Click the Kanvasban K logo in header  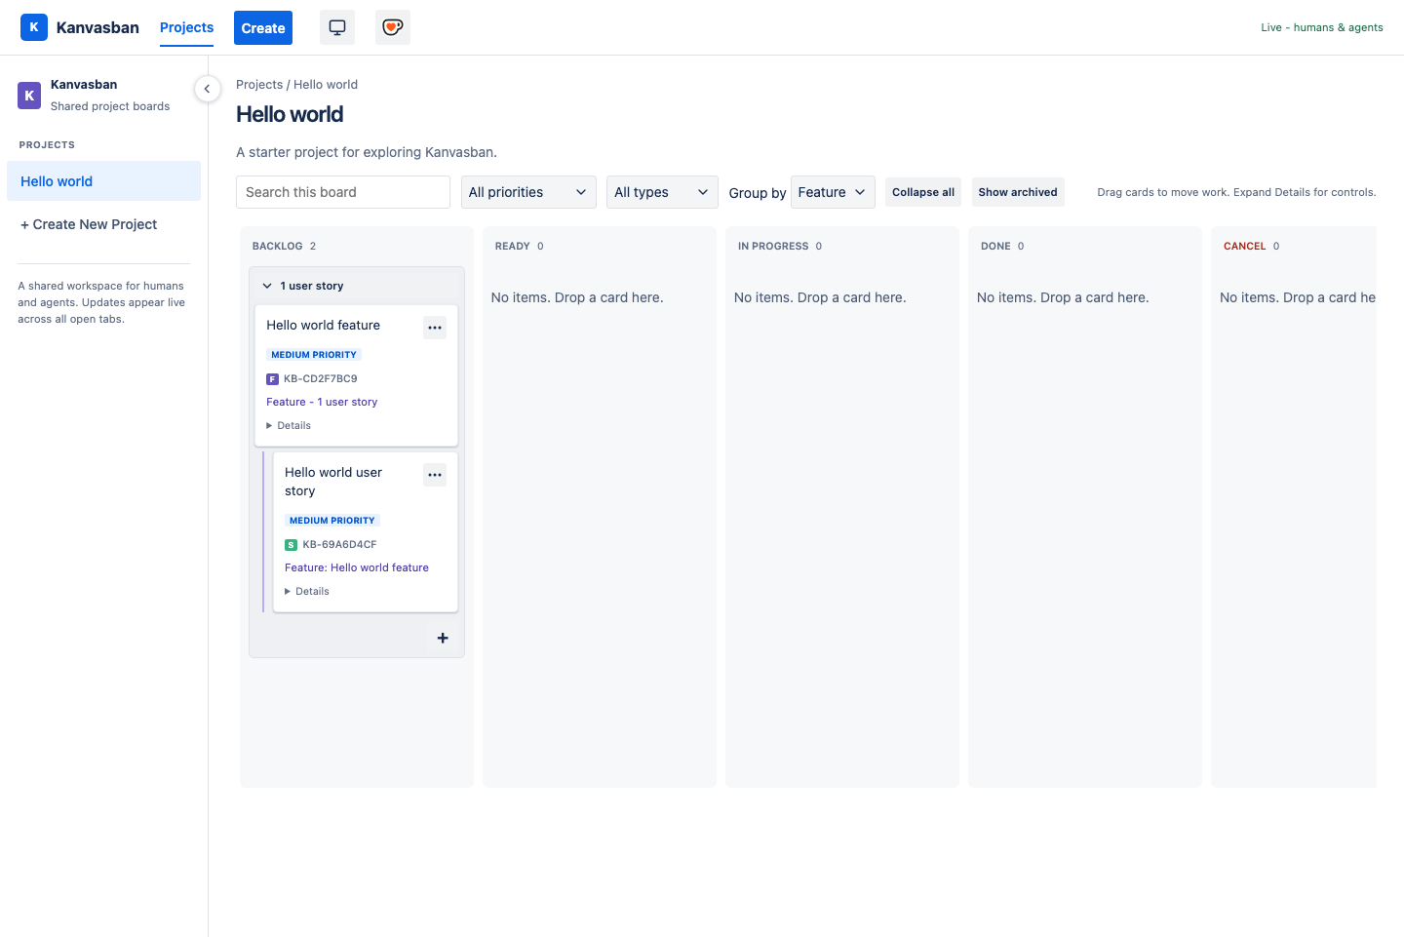34,27
